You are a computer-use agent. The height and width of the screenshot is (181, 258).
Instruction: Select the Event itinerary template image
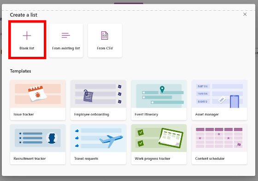(159, 94)
